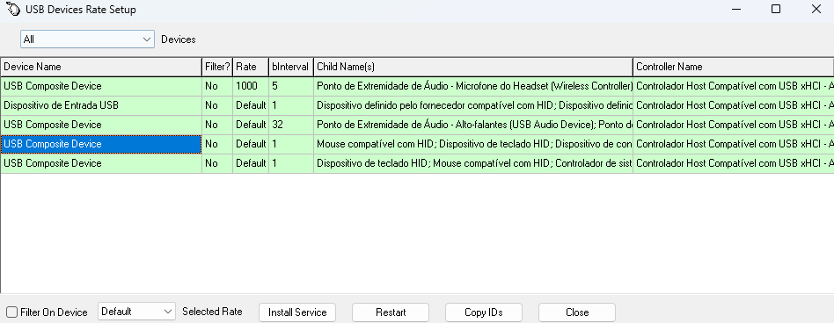The height and width of the screenshot is (323, 834).
Task: Click the Close button at bottom
Action: click(577, 312)
